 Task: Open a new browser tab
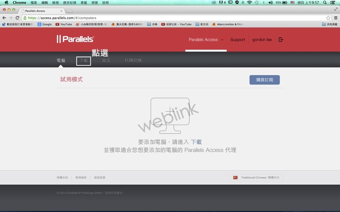click(69, 11)
